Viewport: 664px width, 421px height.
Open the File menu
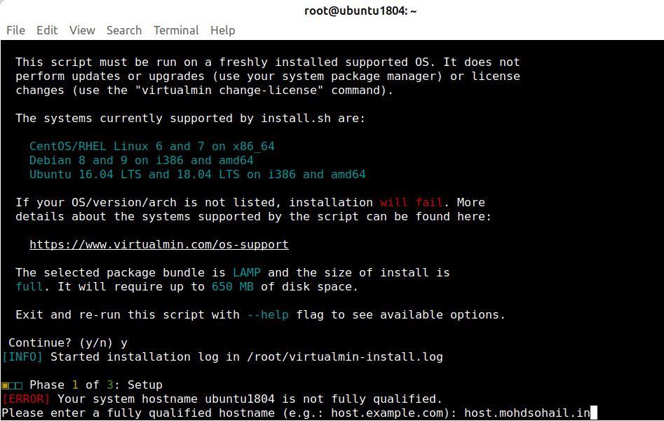[x=15, y=30]
